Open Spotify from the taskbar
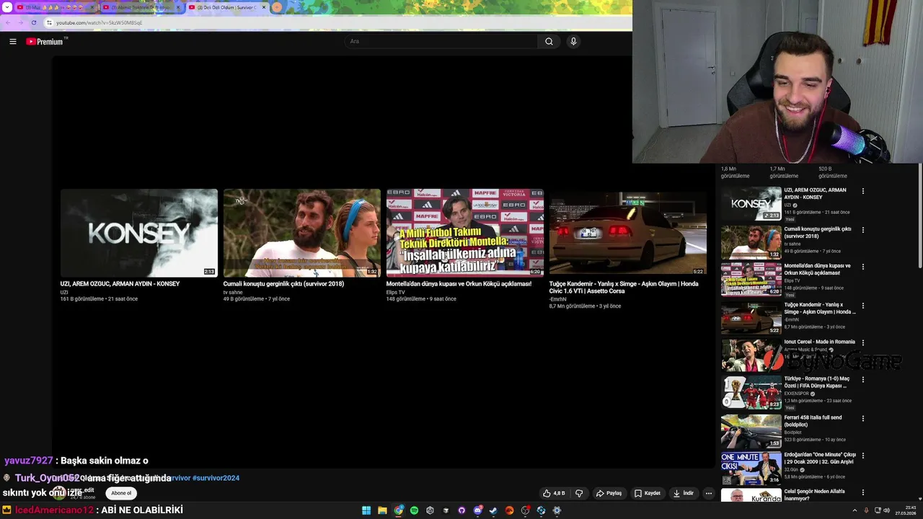The width and height of the screenshot is (923, 519). pyautogui.click(x=414, y=510)
